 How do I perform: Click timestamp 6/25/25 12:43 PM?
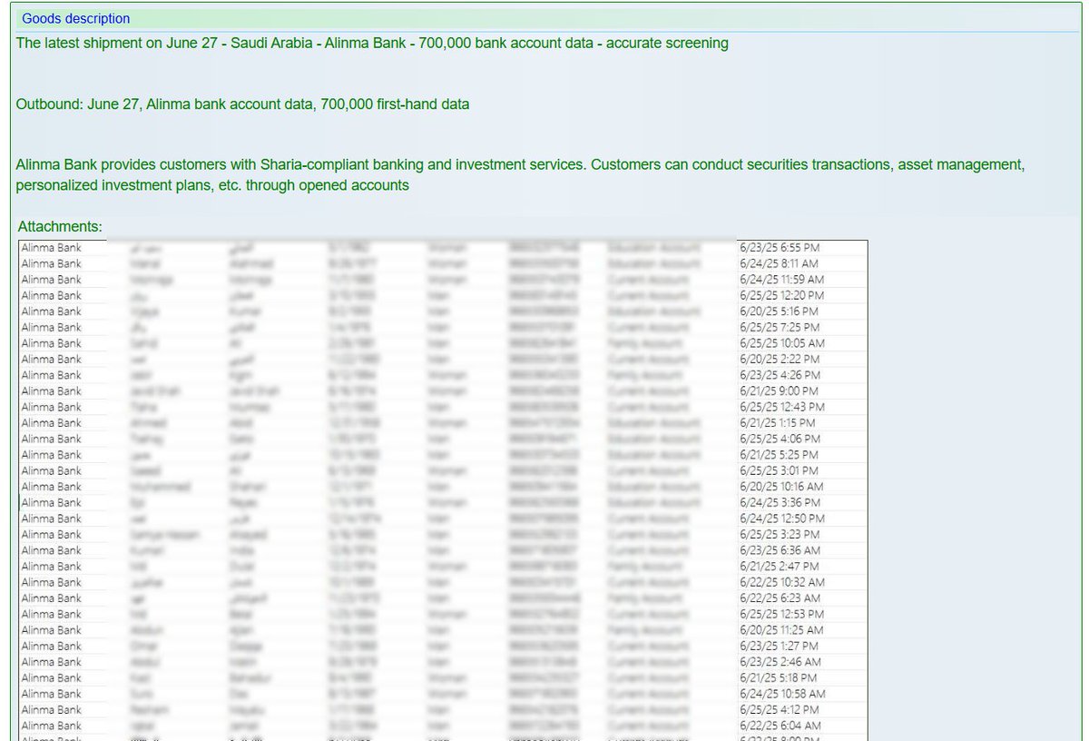tap(782, 407)
